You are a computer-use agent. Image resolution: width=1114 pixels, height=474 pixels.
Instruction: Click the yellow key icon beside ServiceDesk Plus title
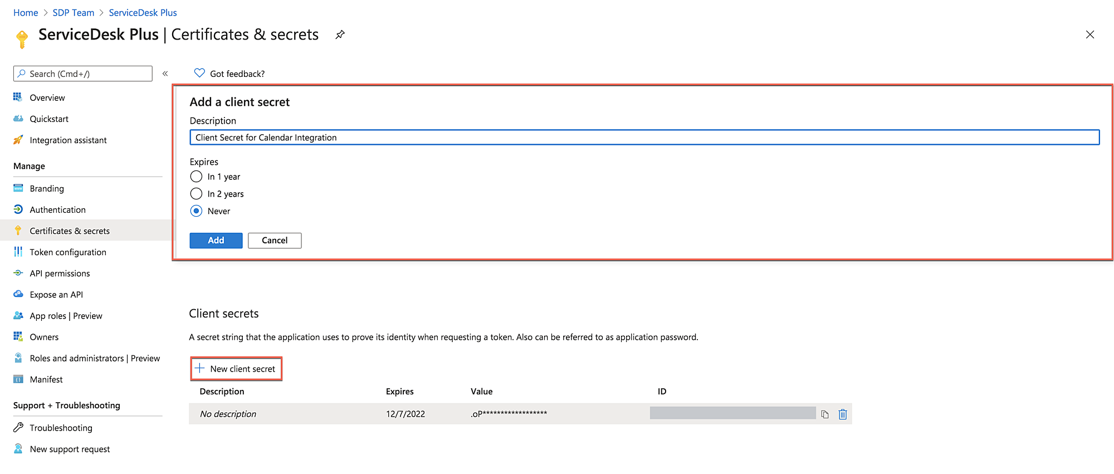pos(22,39)
